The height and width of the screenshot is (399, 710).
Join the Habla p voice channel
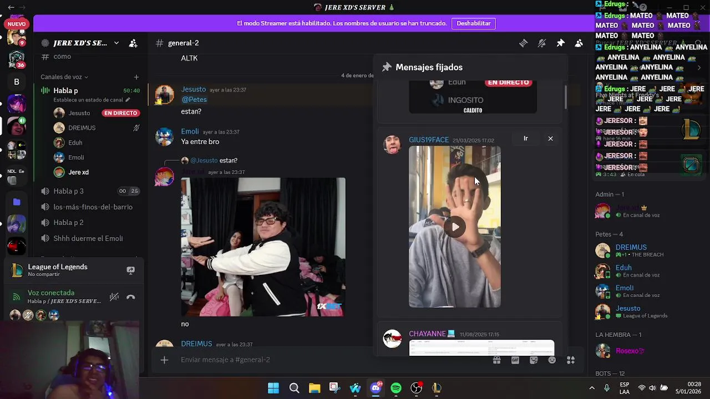tap(65, 90)
